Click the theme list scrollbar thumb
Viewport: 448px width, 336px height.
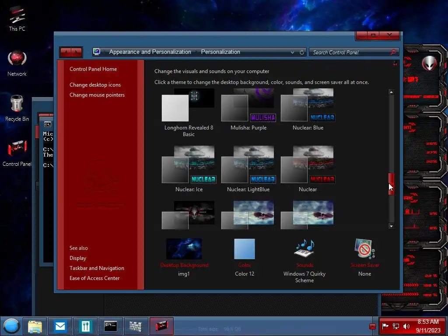pos(391,184)
